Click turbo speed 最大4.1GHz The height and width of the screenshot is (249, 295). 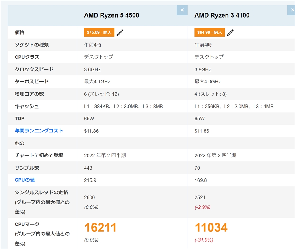point(97,82)
